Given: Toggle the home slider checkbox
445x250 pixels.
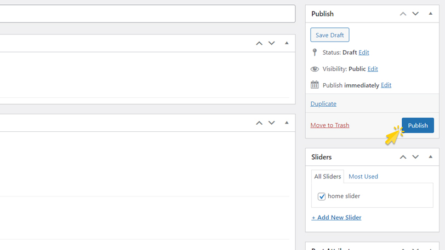Looking at the screenshot, I should point(322,196).
